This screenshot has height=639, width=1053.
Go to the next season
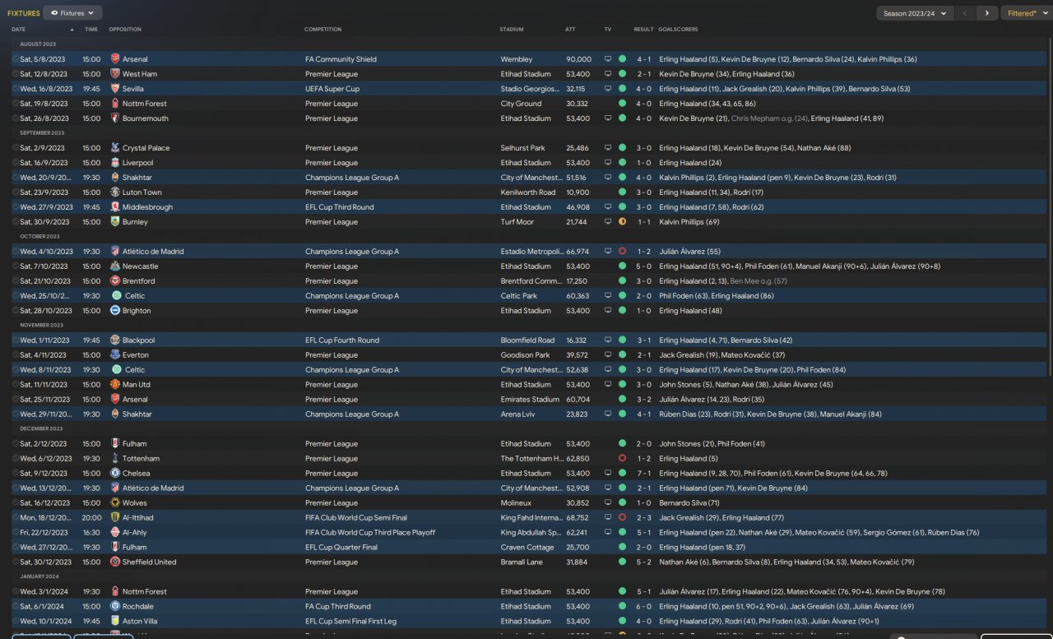pyautogui.click(x=987, y=13)
